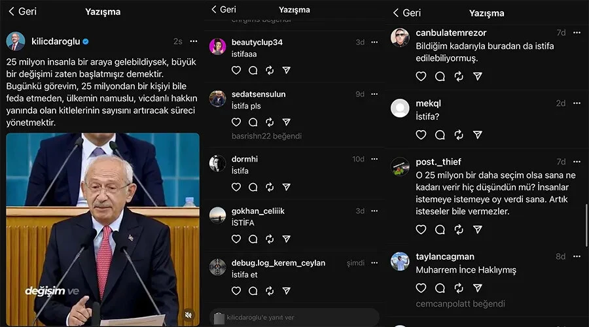Unmute the video using the speaker icon
Screen dimensions: 589x327
(188, 315)
